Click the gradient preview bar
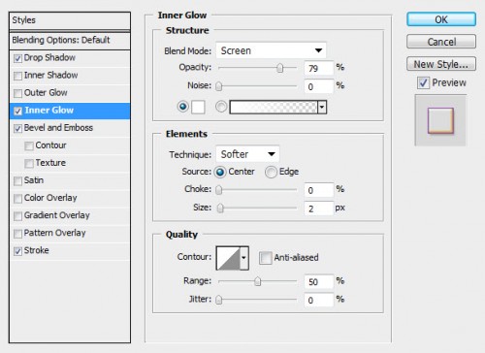485x353 pixels. (x=274, y=107)
